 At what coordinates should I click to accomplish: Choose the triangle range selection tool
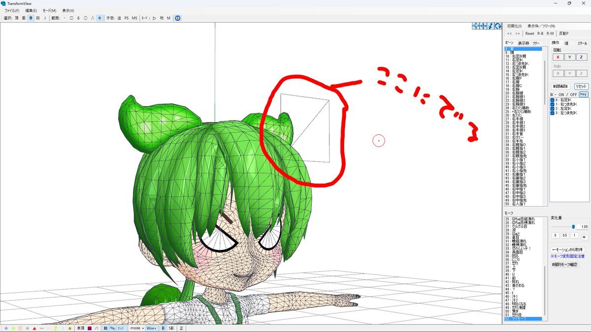click(93, 18)
